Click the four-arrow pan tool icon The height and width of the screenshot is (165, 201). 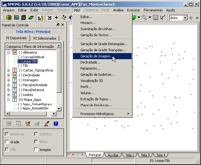(64, 17)
